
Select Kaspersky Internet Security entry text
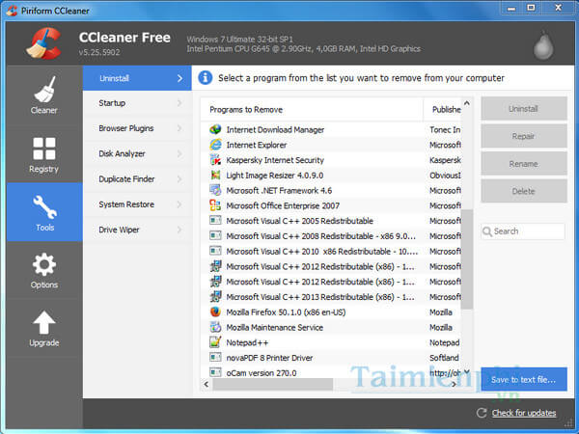pyautogui.click(x=275, y=160)
